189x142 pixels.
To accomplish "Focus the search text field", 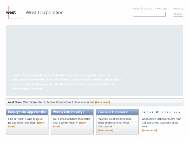I will click(x=149, y=14).
